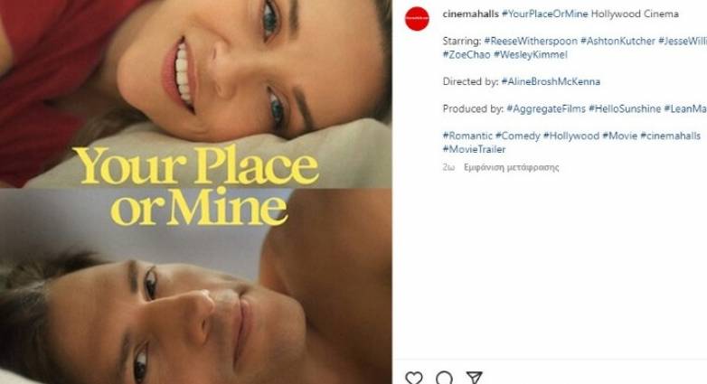Open #AlineBroshMcKenna director hashtag
This screenshot has width=707, height=384.
(x=551, y=81)
